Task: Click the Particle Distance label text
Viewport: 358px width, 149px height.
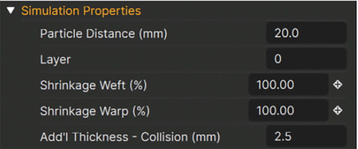Action: 103,34
